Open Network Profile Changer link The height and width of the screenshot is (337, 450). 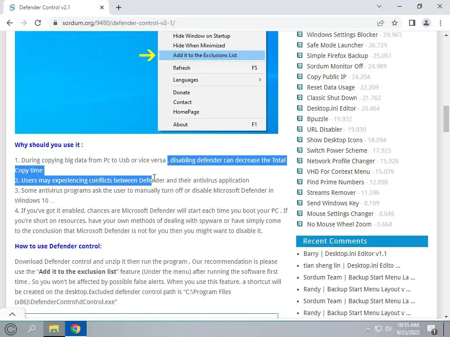341,161
